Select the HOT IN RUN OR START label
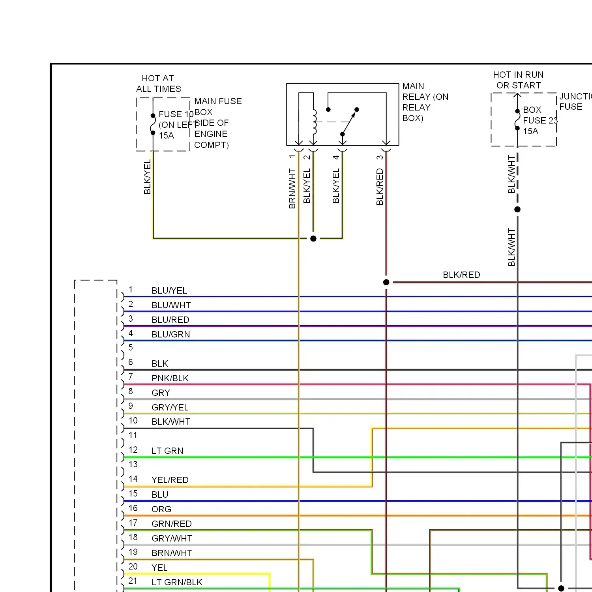The width and height of the screenshot is (592, 592). coord(518,80)
